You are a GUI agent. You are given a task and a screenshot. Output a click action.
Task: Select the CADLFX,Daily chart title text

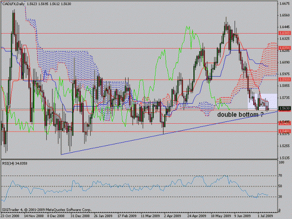tap(14, 4)
